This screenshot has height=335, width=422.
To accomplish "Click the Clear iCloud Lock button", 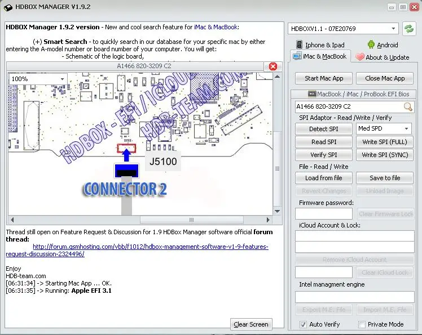I will point(385,273).
